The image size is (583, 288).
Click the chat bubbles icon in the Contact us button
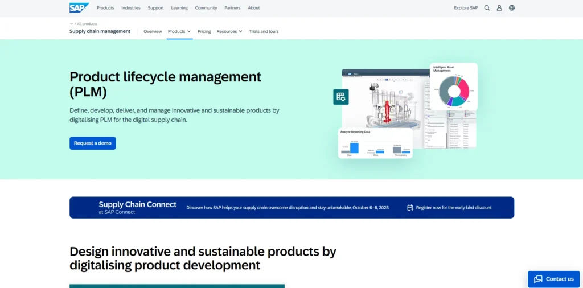pyautogui.click(x=538, y=279)
